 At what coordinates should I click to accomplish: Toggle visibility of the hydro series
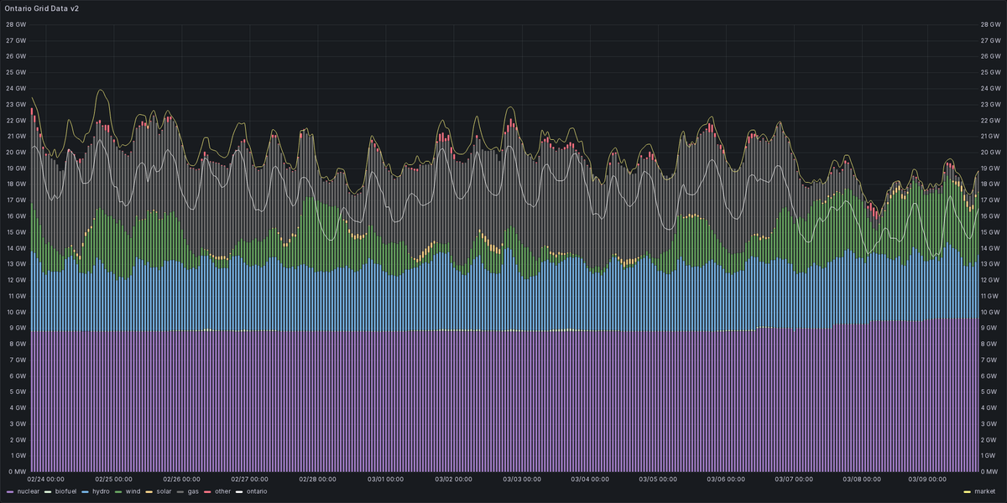[x=100, y=492]
